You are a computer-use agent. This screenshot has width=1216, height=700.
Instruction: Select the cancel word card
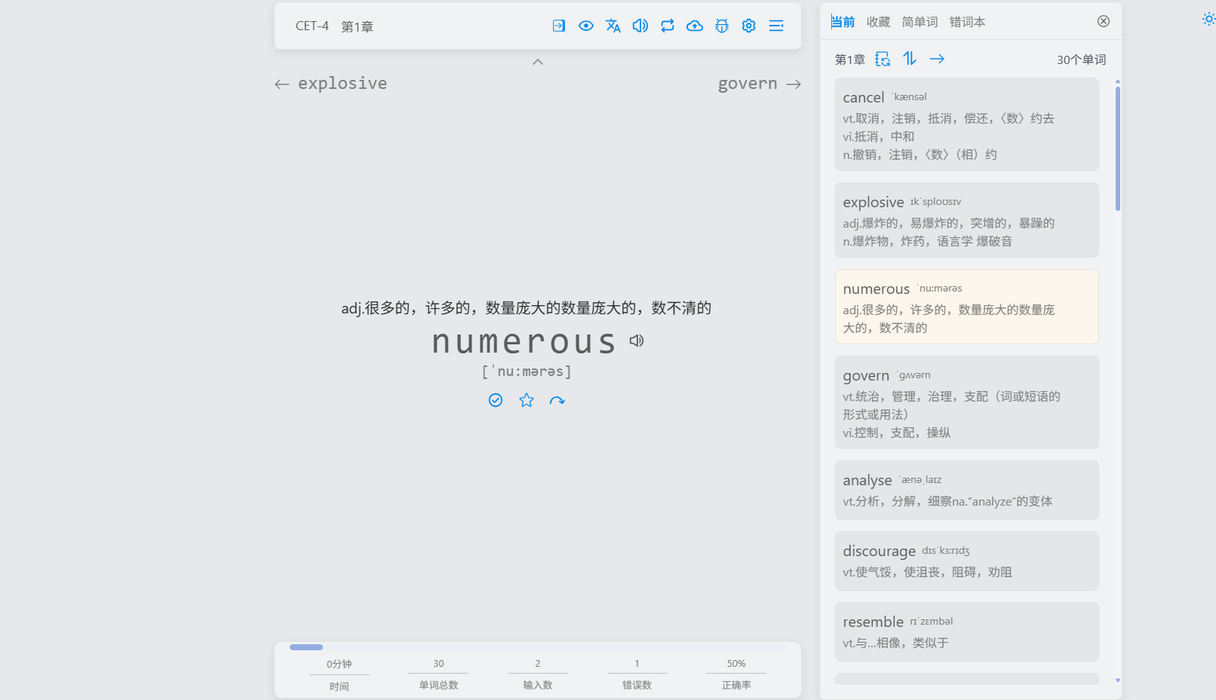(966, 124)
